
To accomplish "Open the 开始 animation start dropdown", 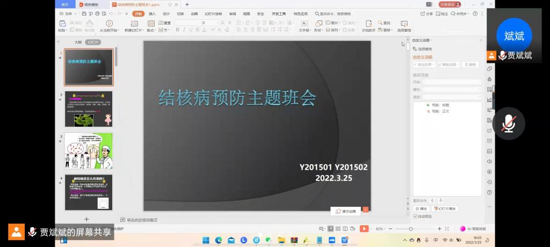I will (x=452, y=82).
